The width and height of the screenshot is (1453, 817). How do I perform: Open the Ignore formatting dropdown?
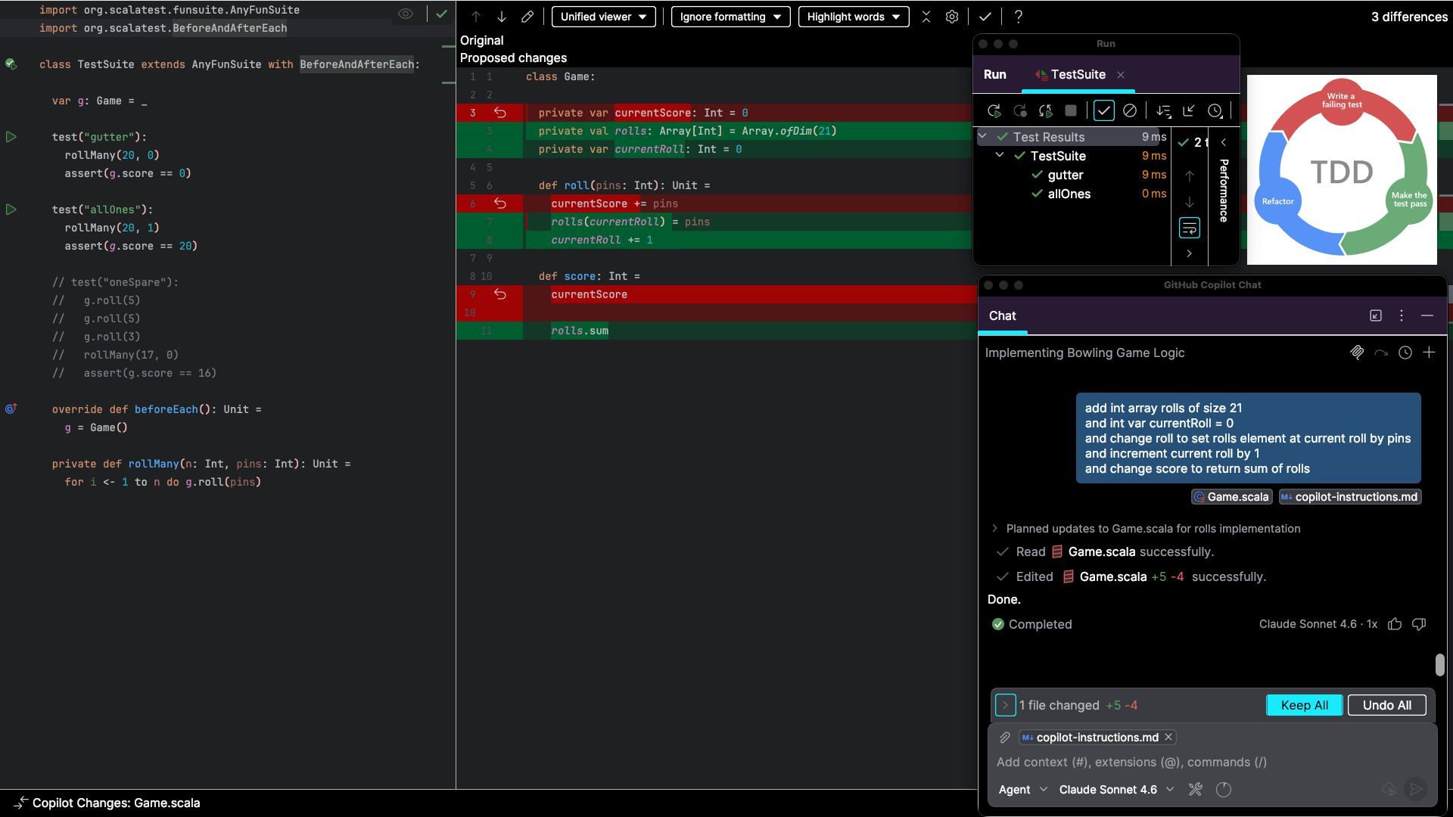coord(730,17)
